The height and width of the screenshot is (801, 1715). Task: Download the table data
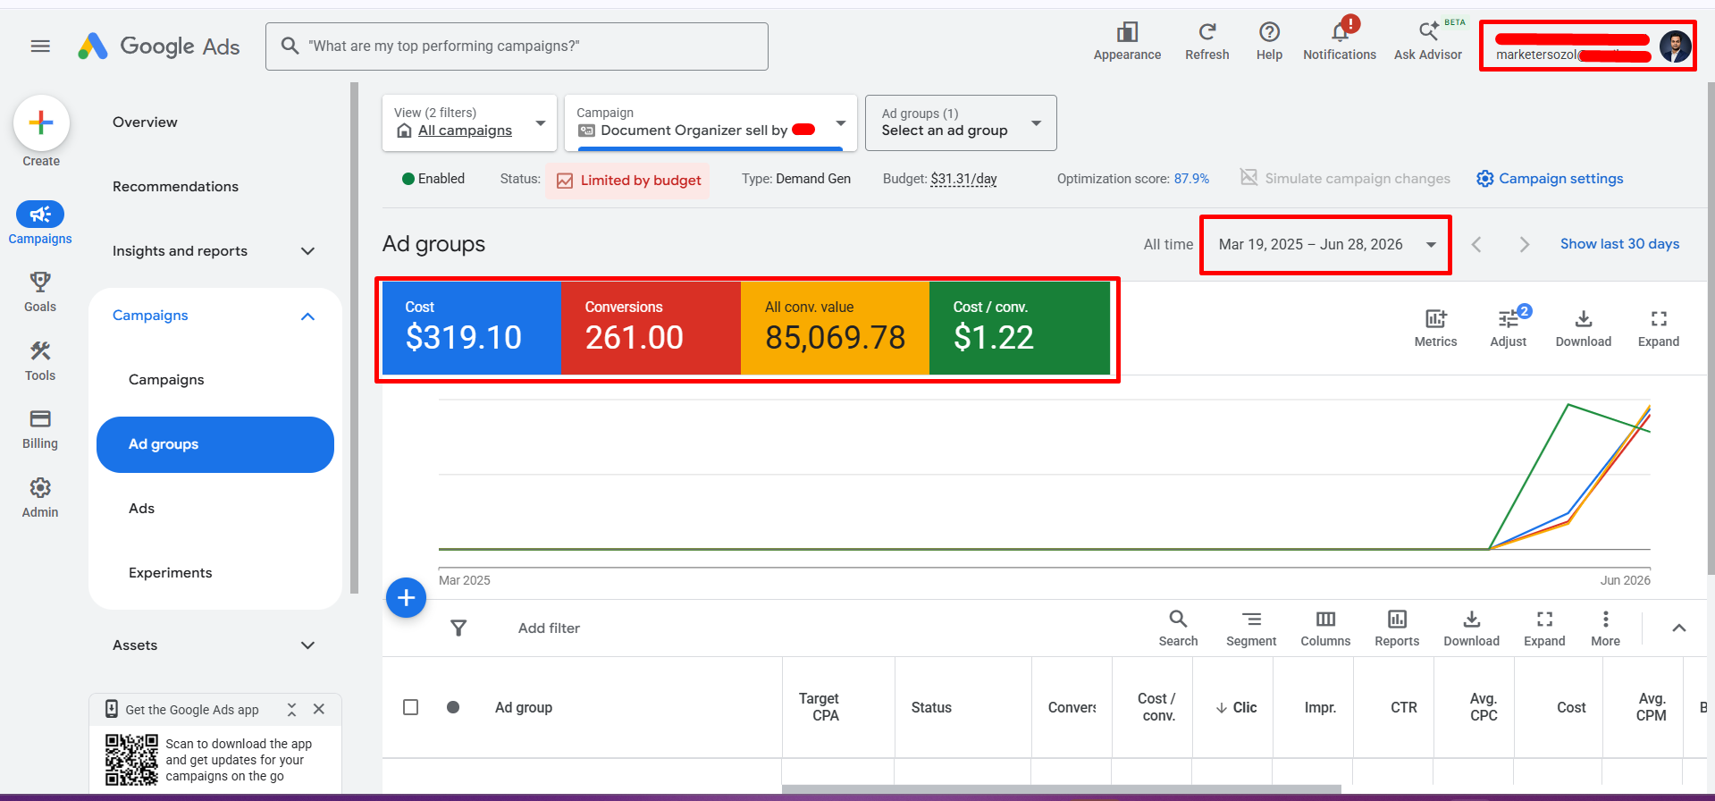pos(1471,628)
